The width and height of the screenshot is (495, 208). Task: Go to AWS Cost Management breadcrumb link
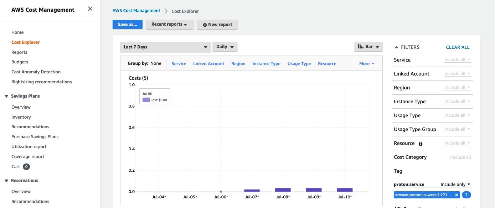136,11
